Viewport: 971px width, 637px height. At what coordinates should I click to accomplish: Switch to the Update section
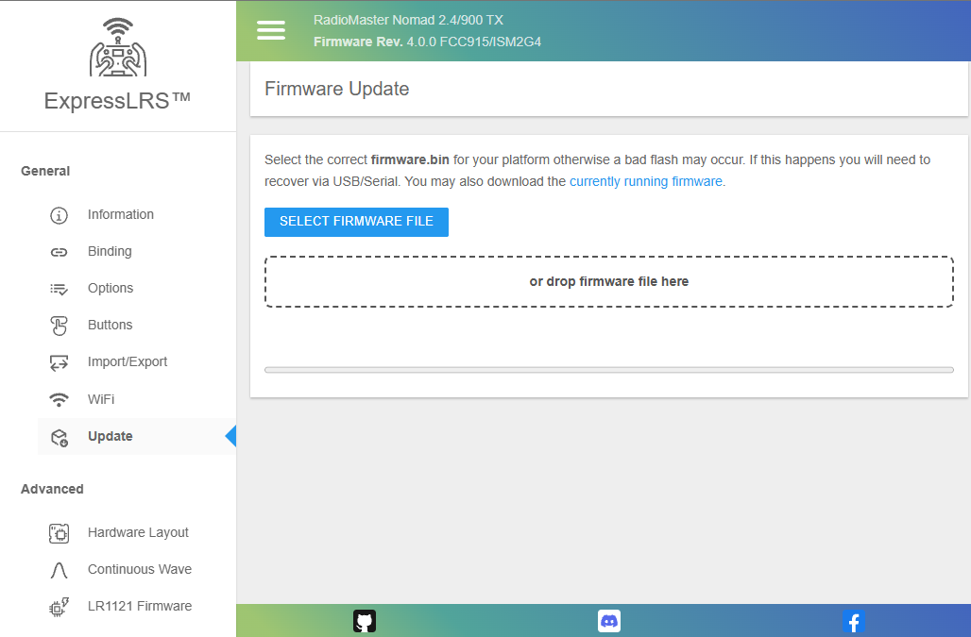(112, 436)
